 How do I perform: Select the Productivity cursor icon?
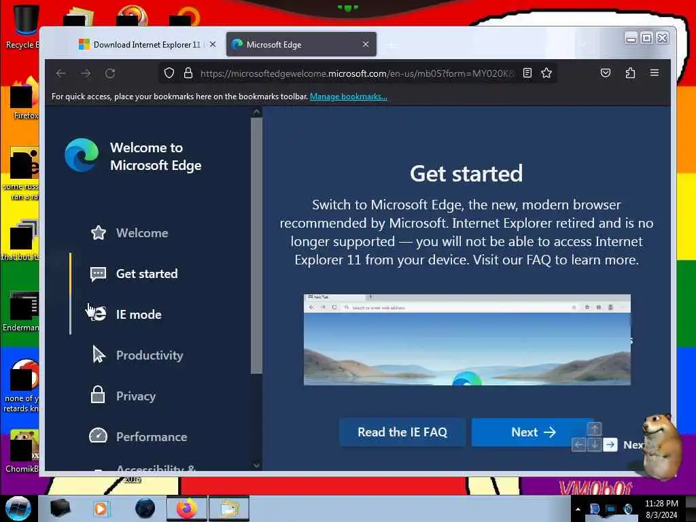(x=99, y=355)
